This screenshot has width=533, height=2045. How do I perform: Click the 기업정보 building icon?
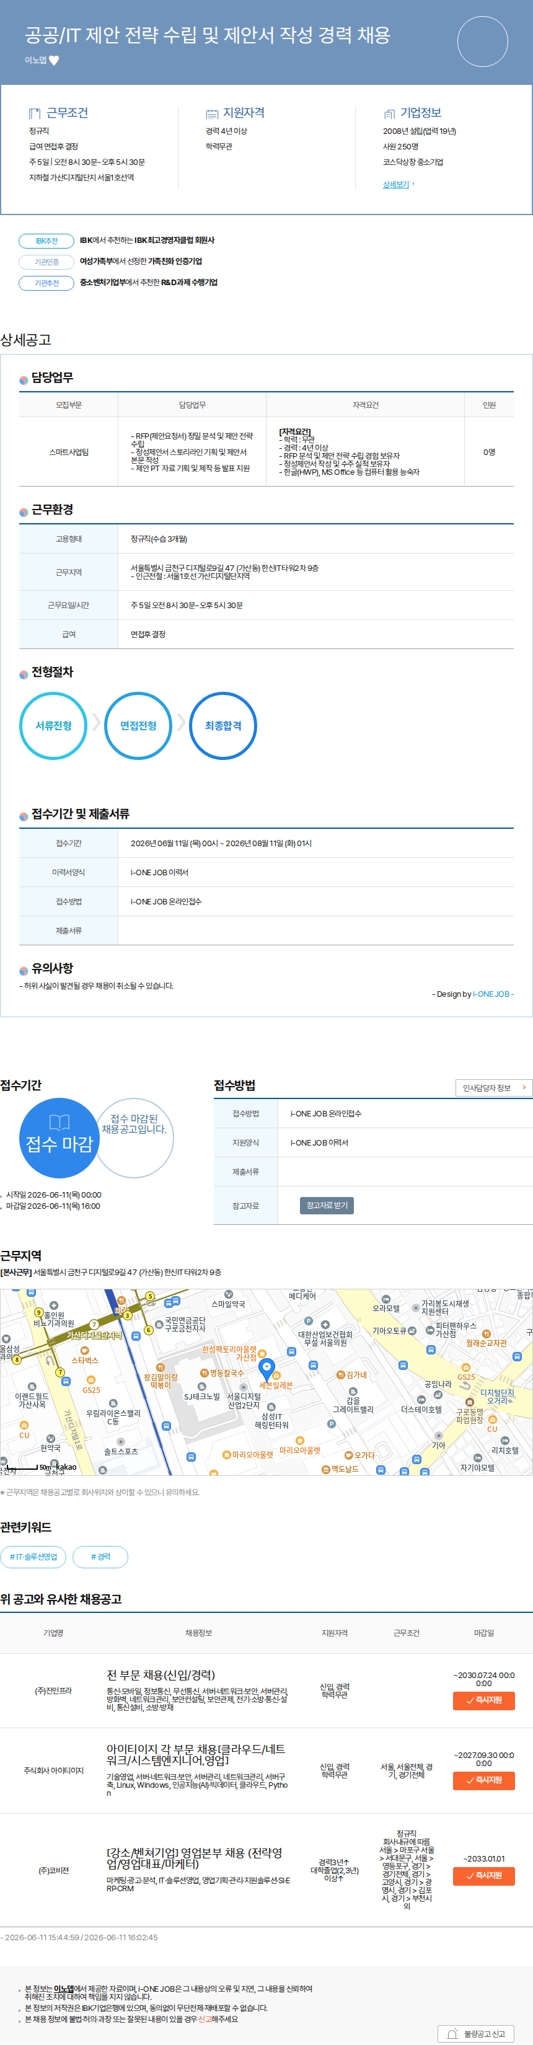point(389,113)
